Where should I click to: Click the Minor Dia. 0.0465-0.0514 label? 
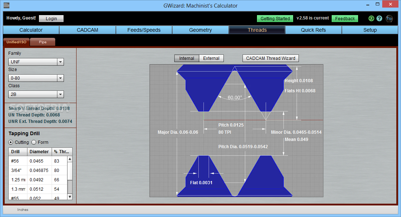[296, 132]
